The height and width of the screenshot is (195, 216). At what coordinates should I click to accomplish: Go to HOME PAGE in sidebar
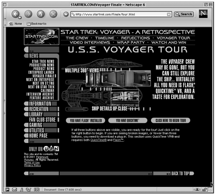(38, 136)
